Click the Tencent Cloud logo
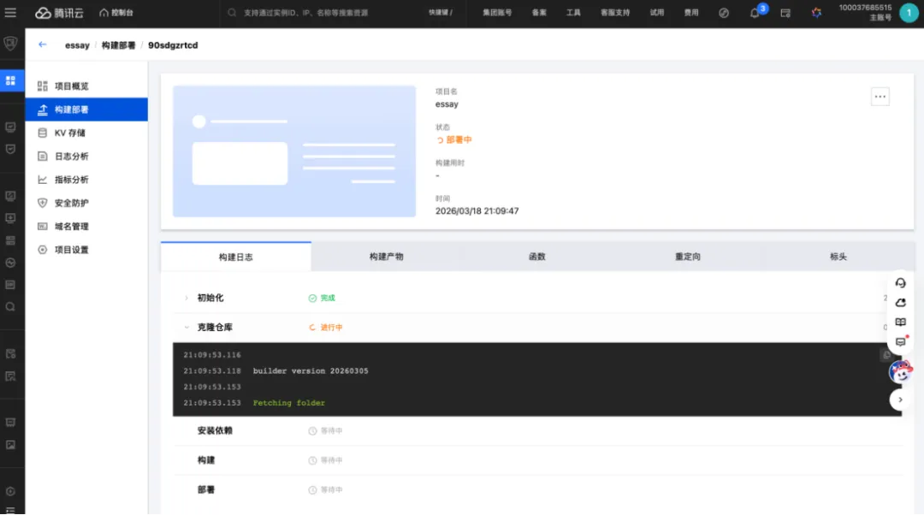Viewport: 924px width, 515px height. (x=59, y=13)
